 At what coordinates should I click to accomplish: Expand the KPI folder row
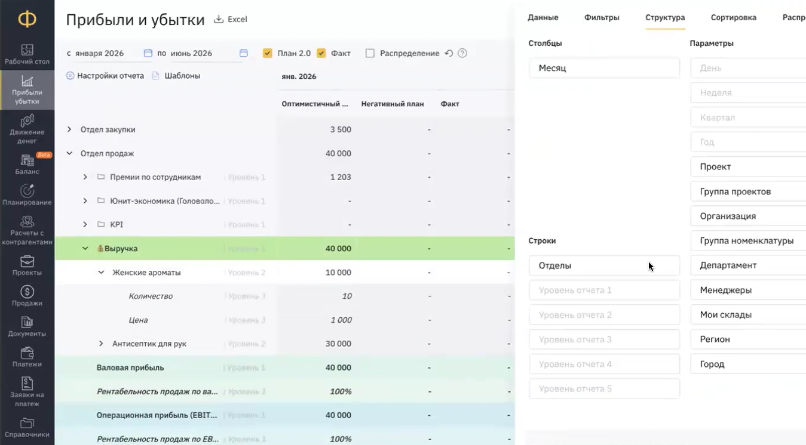pos(85,225)
